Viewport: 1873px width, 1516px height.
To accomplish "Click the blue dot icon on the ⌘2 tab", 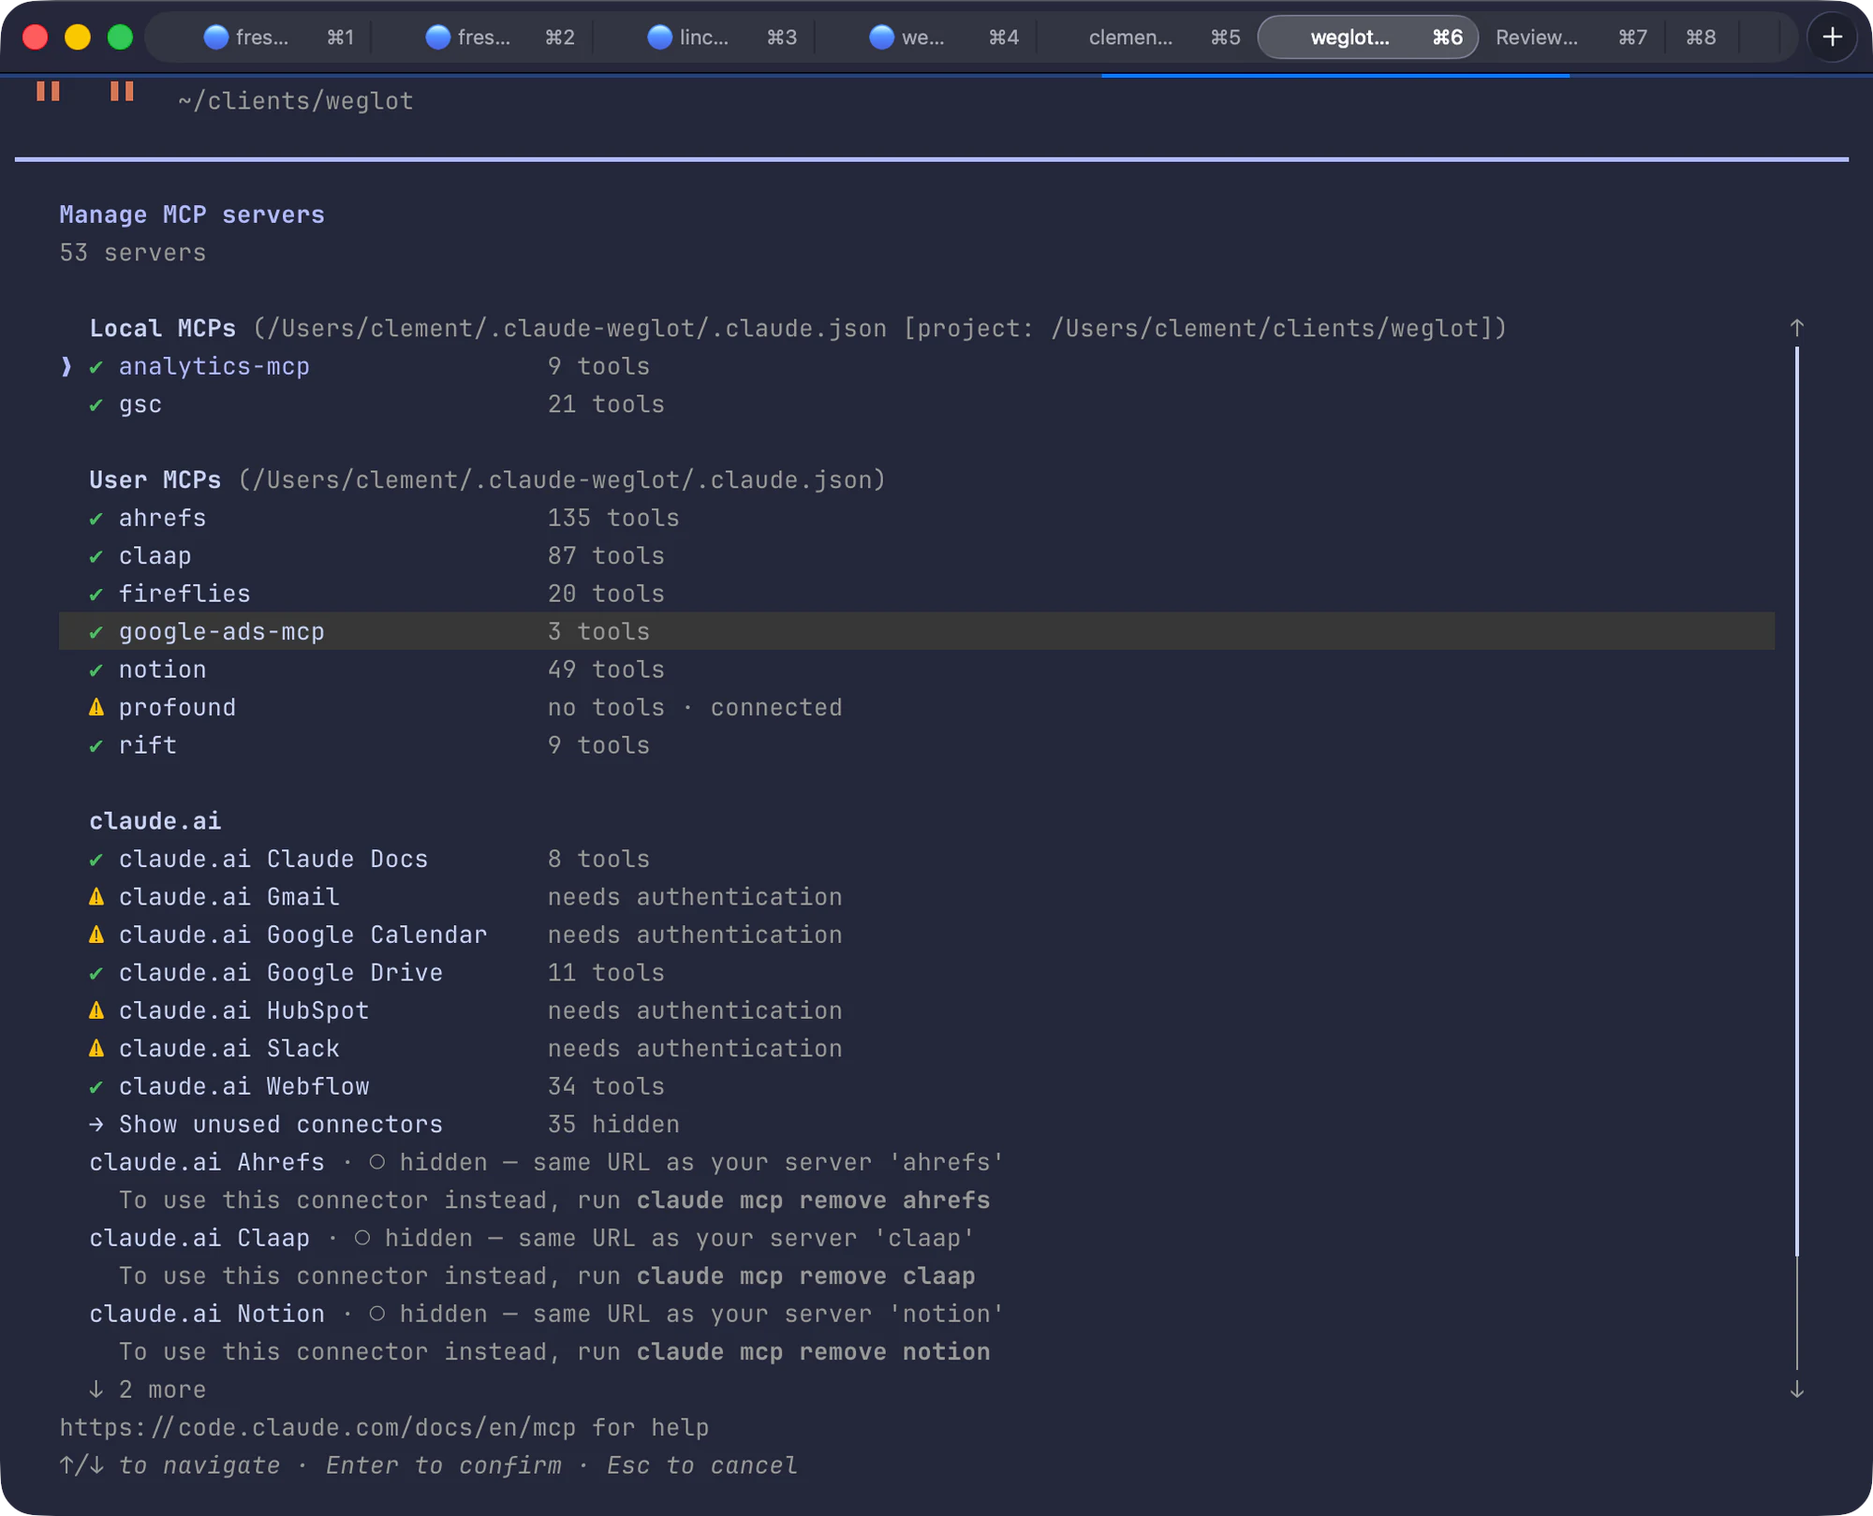I will point(437,37).
